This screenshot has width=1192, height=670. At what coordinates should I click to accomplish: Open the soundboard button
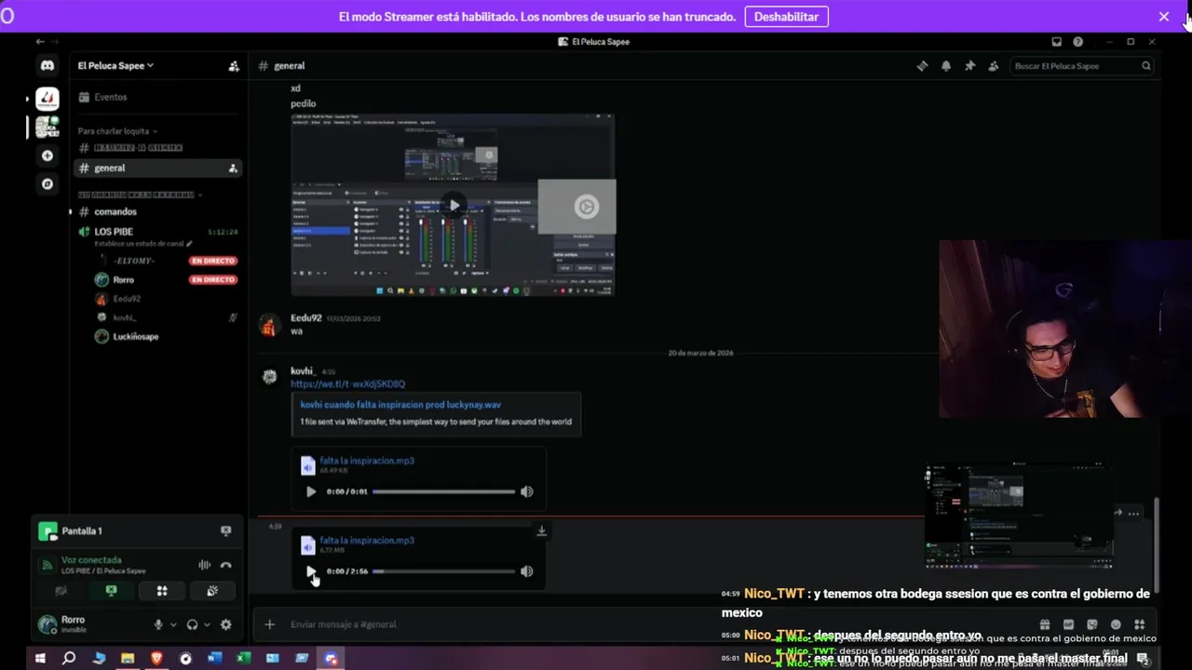click(212, 591)
